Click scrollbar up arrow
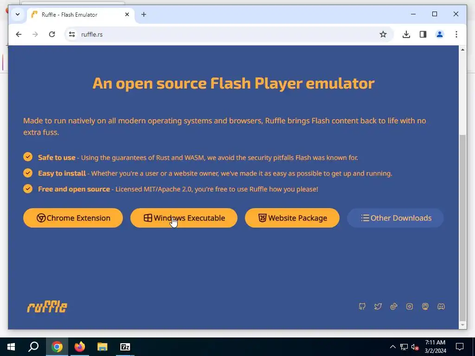This screenshot has height=356, width=475. 462,49
